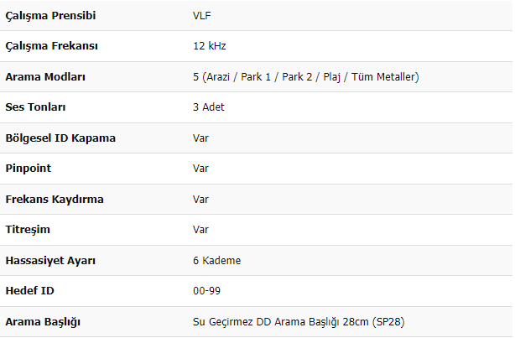This screenshot has width=515, height=338.
Task: Click Var in the Pinpoint row
Action: pyautogui.click(x=200, y=169)
